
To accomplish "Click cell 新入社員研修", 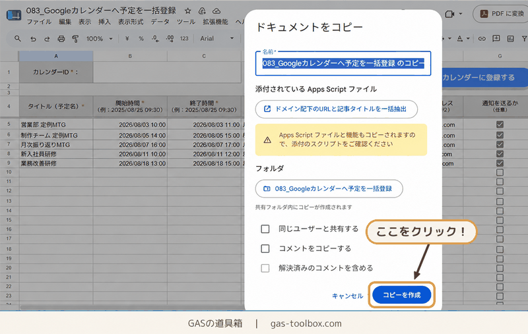I will point(56,154).
